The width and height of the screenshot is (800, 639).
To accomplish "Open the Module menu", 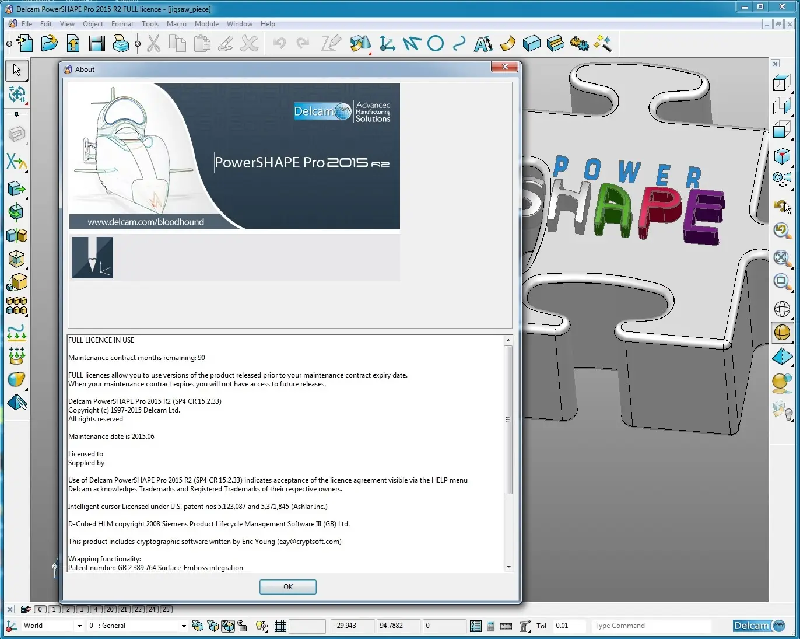I will pos(206,24).
